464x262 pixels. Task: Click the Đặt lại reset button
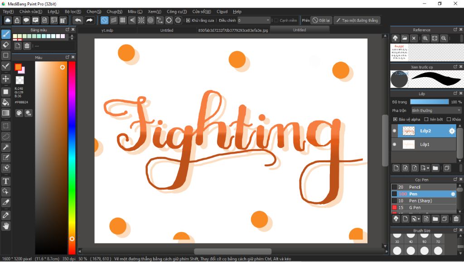pos(321,20)
